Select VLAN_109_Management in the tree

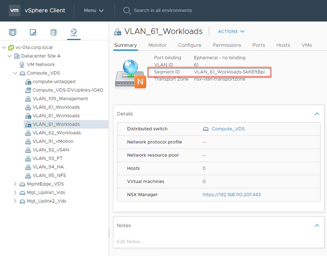tap(60, 99)
